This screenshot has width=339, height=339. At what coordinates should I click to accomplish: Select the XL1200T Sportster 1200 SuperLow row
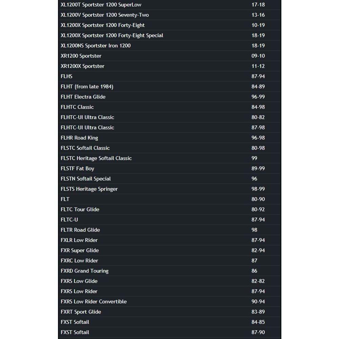(x=169, y=5)
